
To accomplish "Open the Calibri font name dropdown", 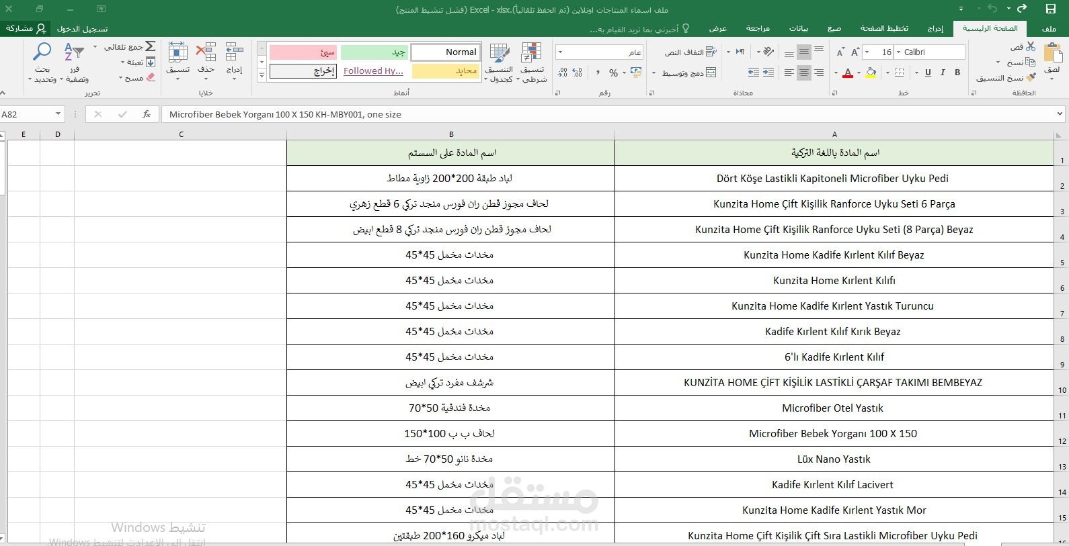I will click(898, 52).
